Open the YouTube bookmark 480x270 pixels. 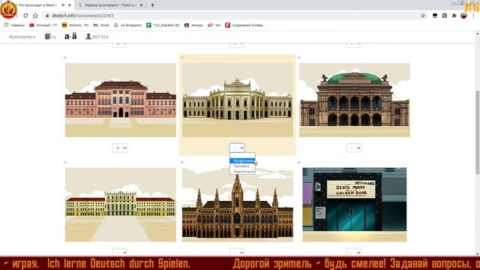point(43,25)
